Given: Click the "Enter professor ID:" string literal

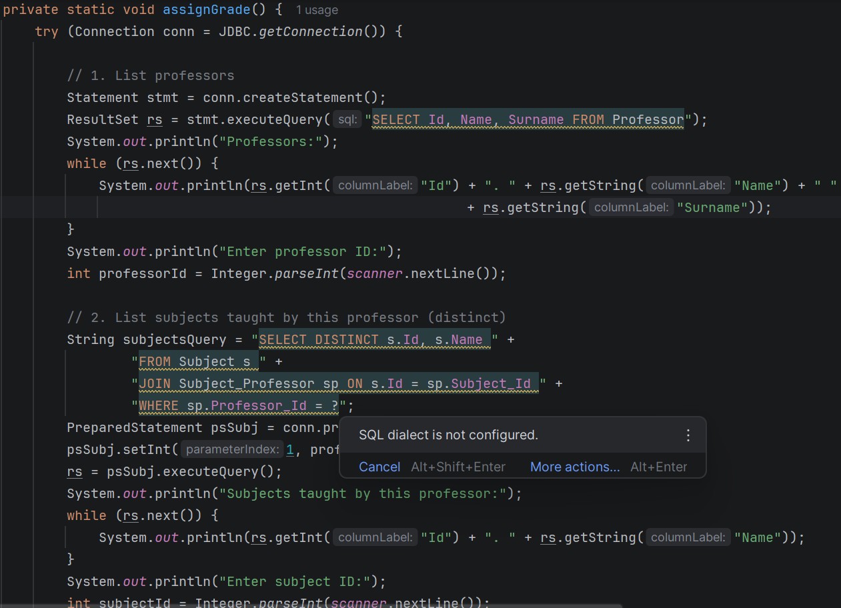Looking at the screenshot, I should tap(305, 251).
